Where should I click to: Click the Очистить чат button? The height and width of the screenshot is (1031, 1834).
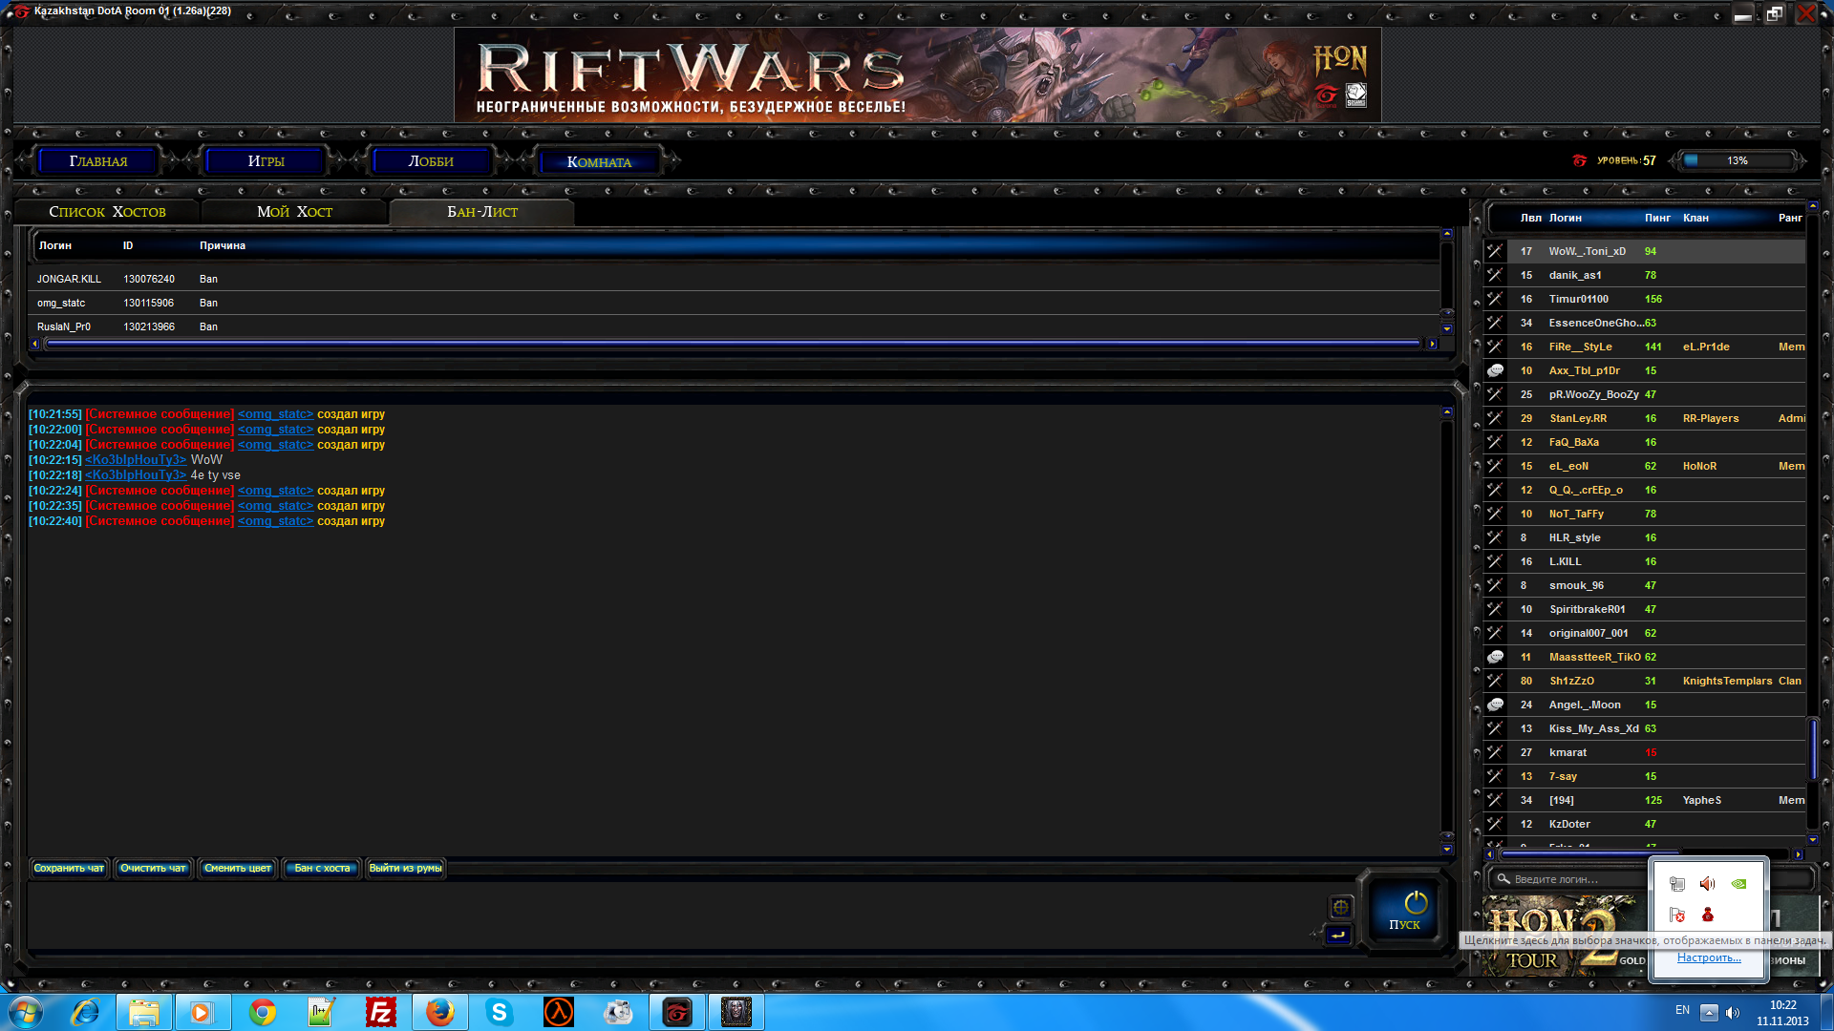[153, 868]
